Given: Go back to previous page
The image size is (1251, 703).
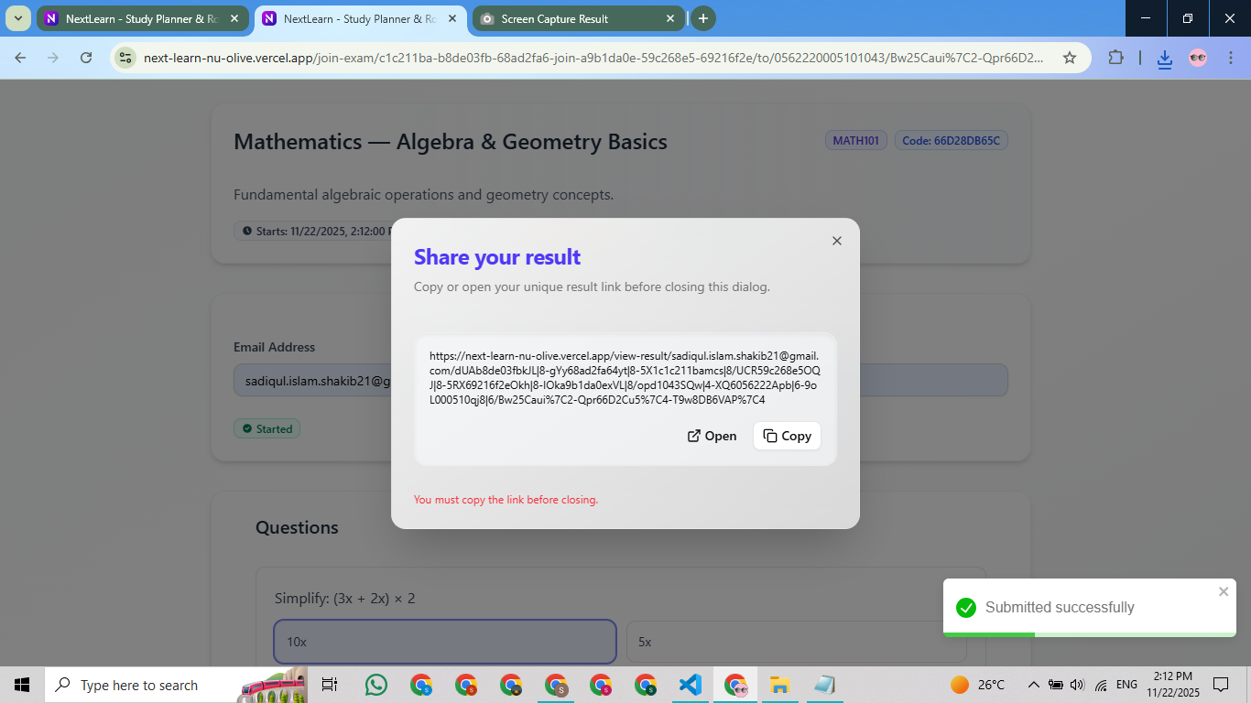Looking at the screenshot, I should (20, 58).
